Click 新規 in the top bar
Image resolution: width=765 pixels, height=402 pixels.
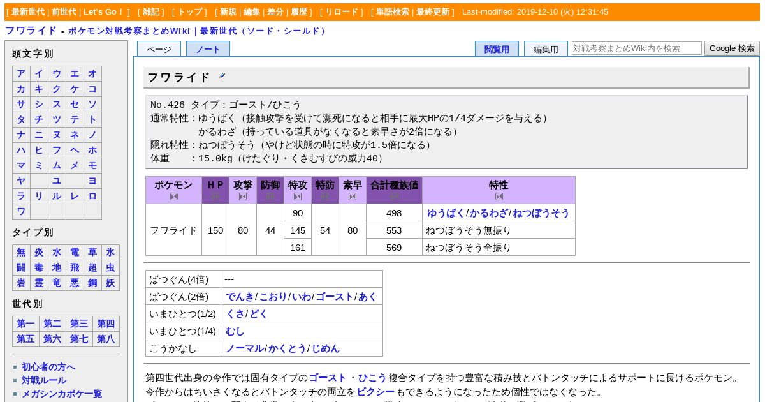pyautogui.click(x=228, y=12)
